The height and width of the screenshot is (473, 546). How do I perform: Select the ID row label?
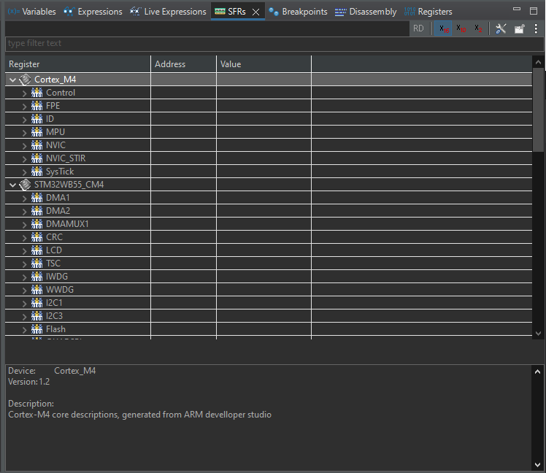(x=50, y=119)
